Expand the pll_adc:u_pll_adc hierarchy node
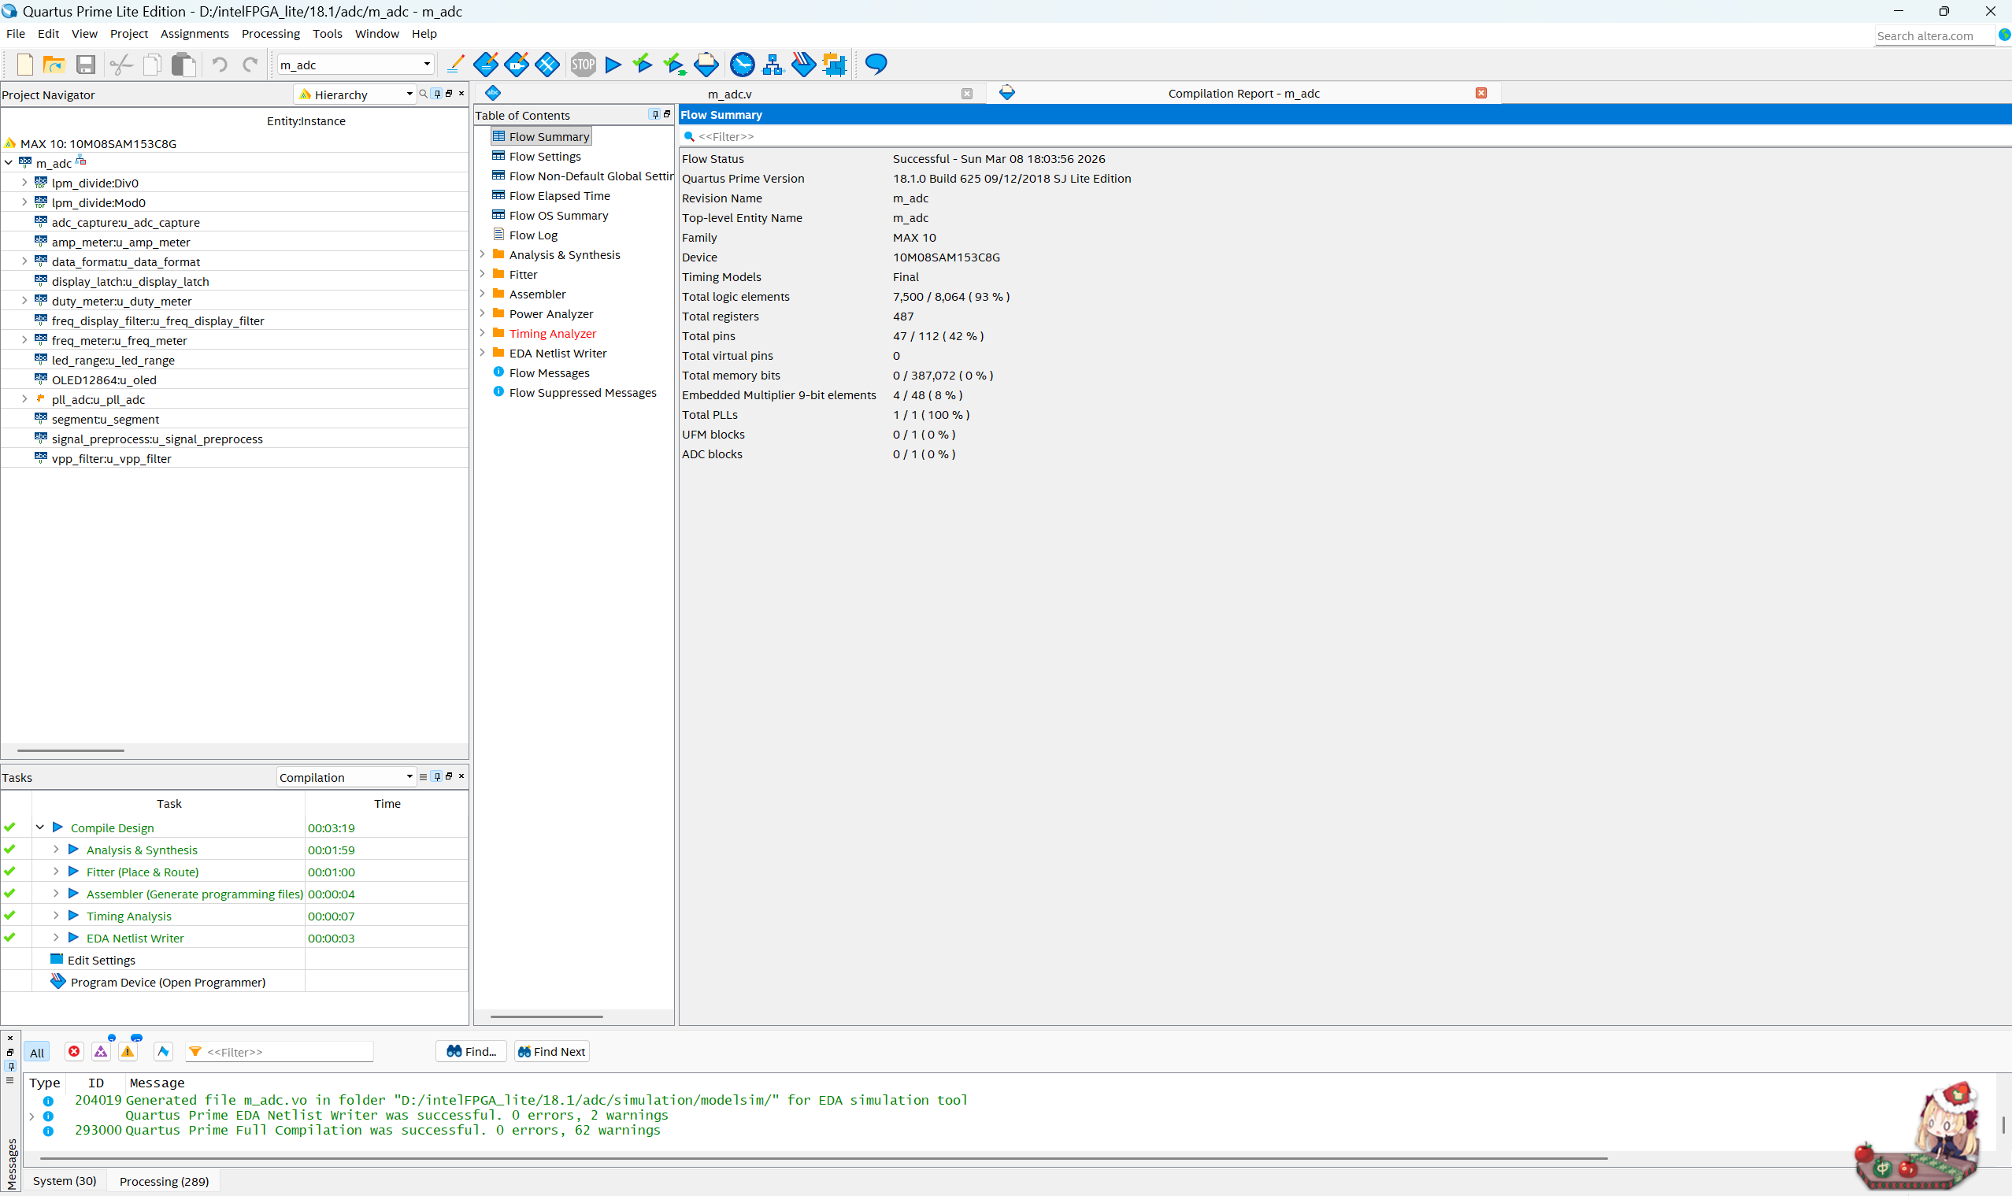The image size is (2012, 1196). coord(25,400)
